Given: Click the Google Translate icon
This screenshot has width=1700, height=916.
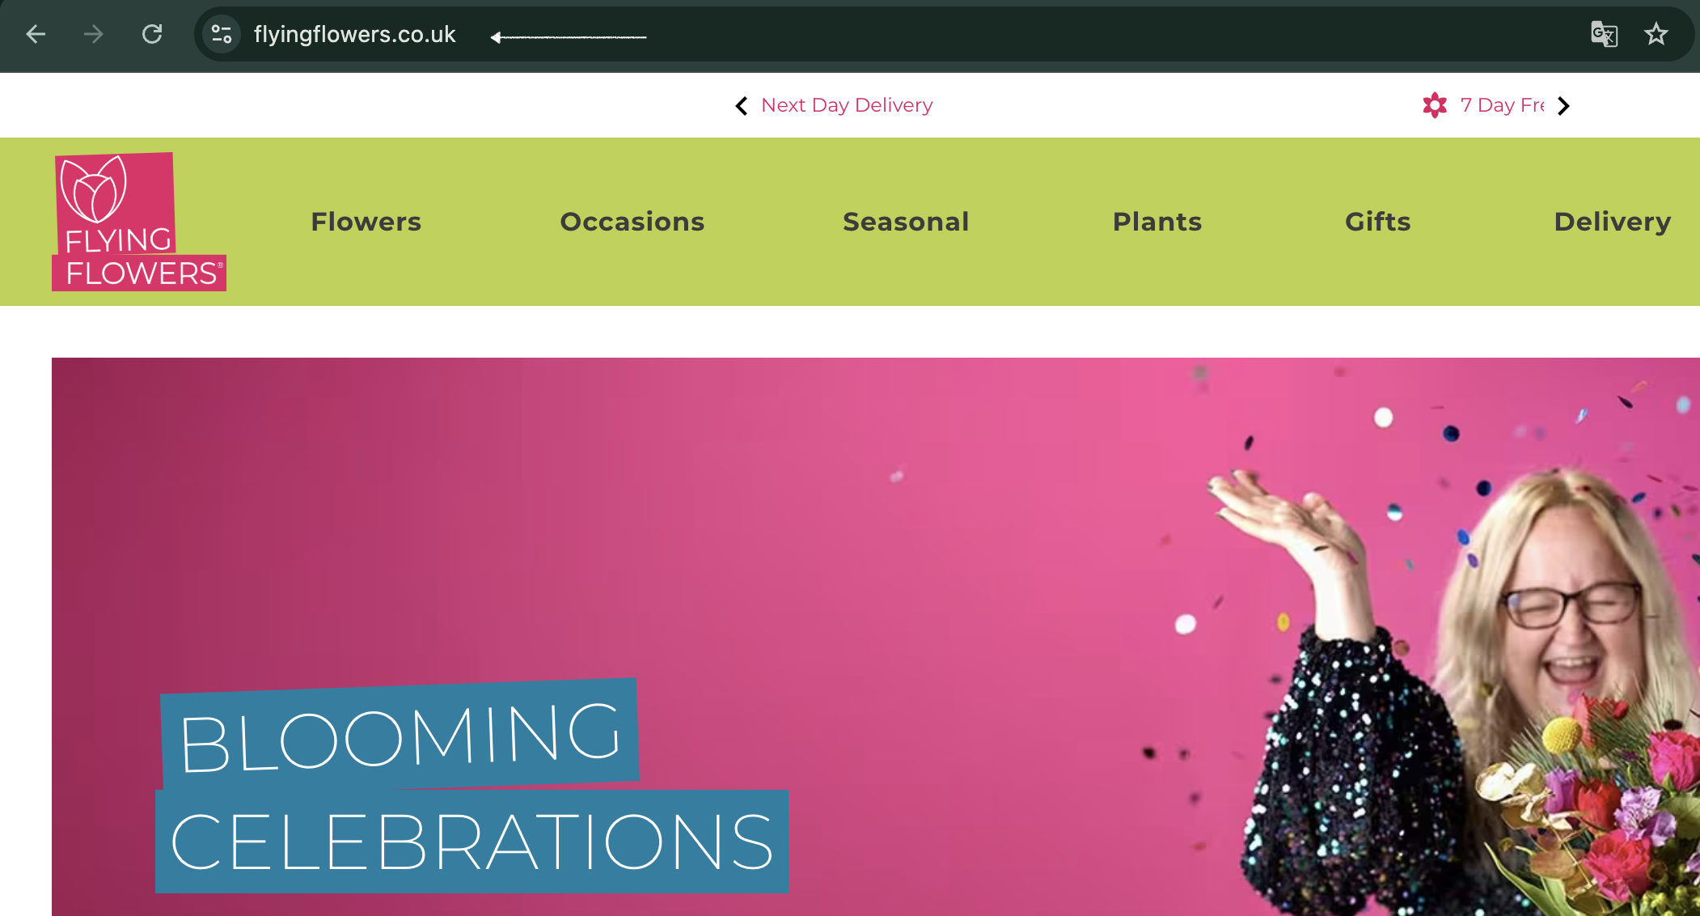Looking at the screenshot, I should [x=1604, y=34].
